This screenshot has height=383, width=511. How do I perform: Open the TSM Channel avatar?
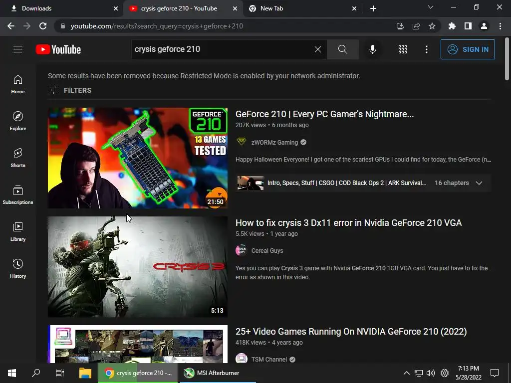241,359
